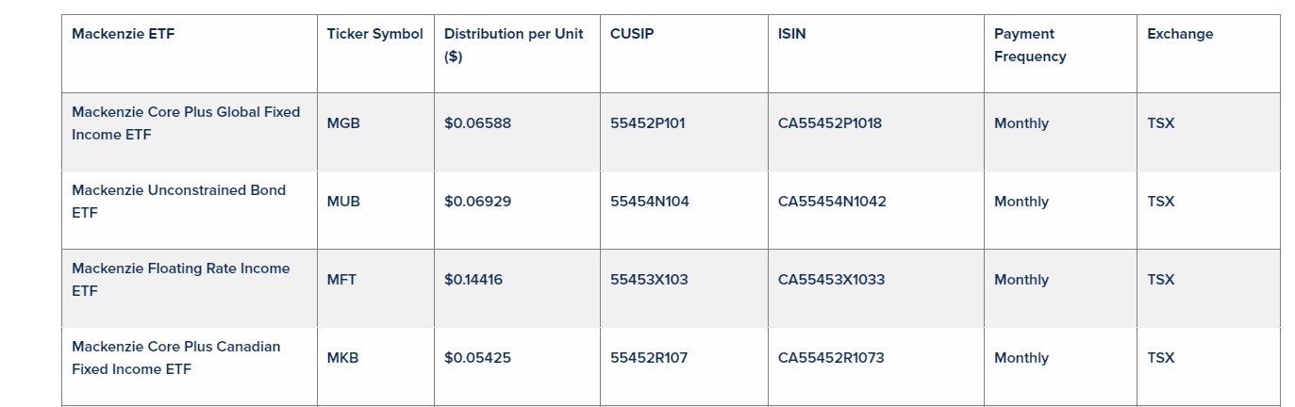Select Mackenzie Floating Rate Income ETF name

[x=180, y=280]
